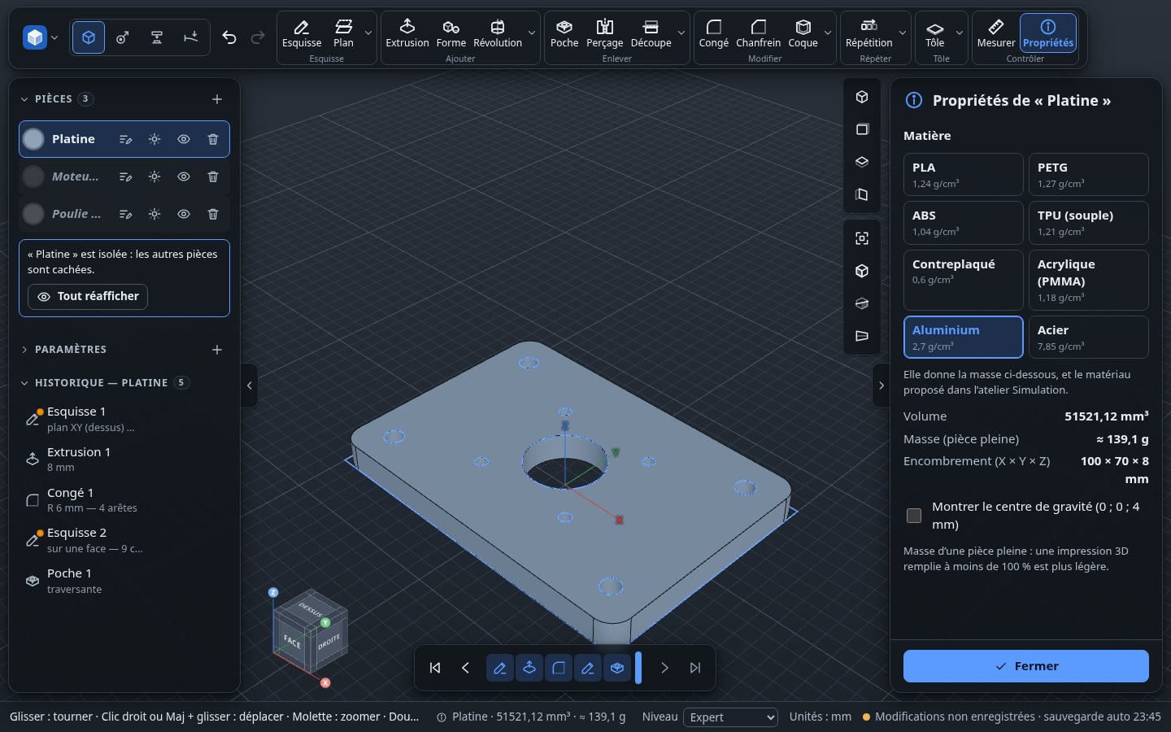The width and height of the screenshot is (1171, 732).
Task: Open the Perçage drilling tool
Action: pyautogui.click(x=604, y=33)
